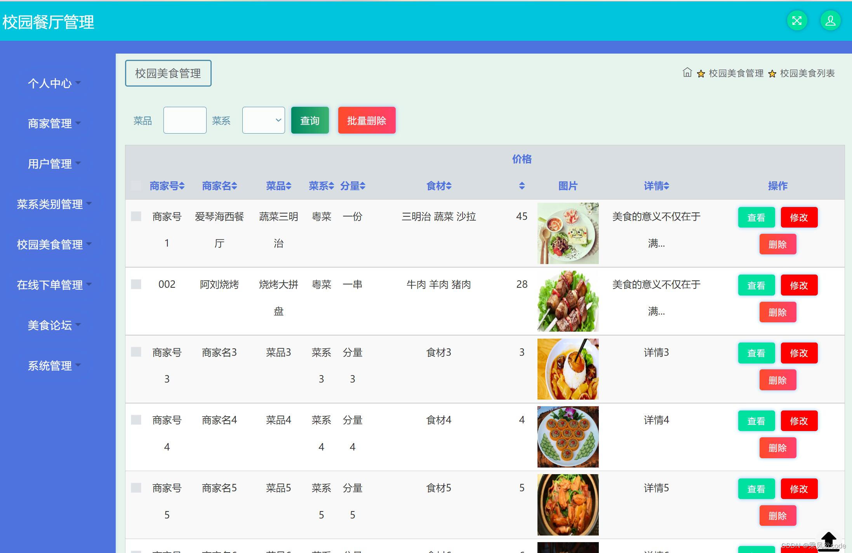This screenshot has height=553, width=852.
Task: Open the user profile icon
Action: pos(831,20)
